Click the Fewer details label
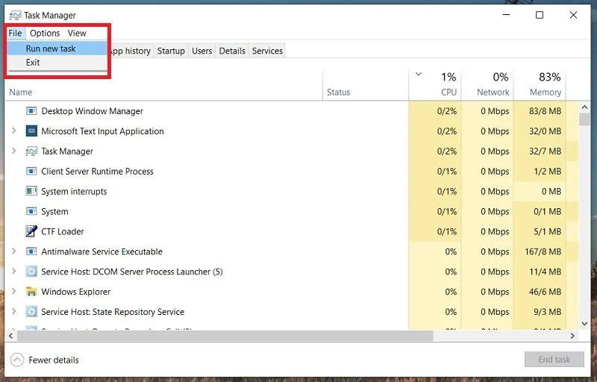The height and width of the screenshot is (382, 597). [54, 360]
